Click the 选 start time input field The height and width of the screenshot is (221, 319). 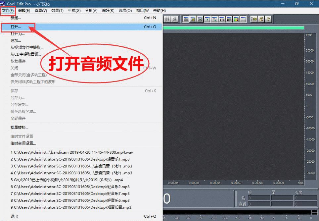(258, 198)
